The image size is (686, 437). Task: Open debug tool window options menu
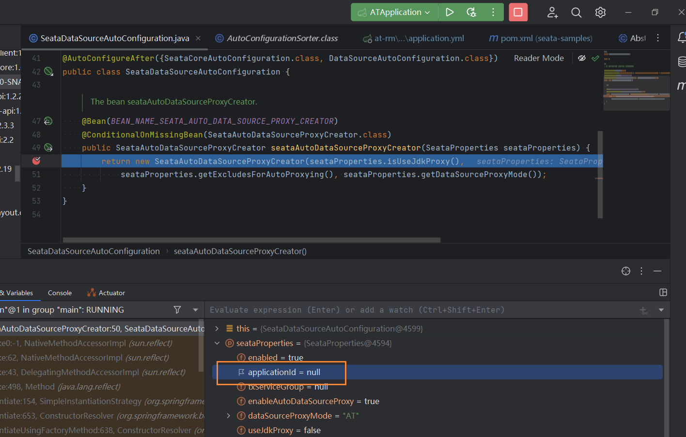tap(641, 271)
